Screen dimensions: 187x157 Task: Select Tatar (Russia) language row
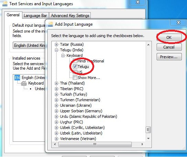72,44
